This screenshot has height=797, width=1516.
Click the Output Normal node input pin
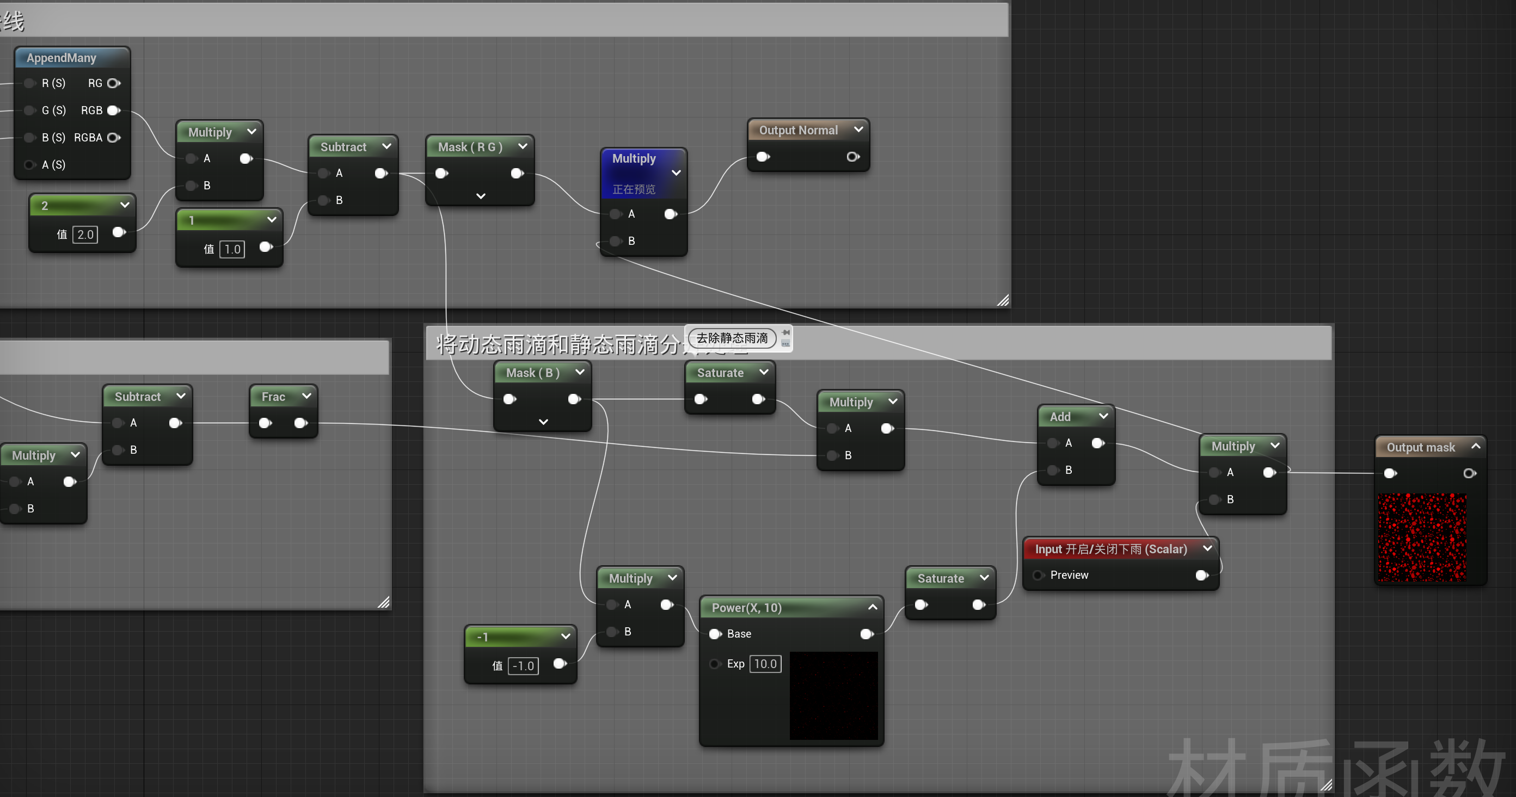[763, 157]
